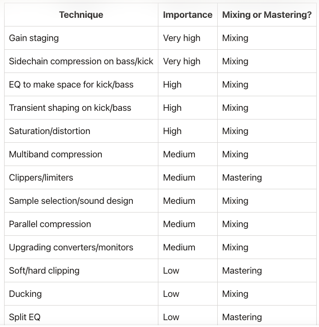Image resolution: width=319 pixels, height=327 pixels.
Task: Click the Technique column header
Action: [81, 15]
